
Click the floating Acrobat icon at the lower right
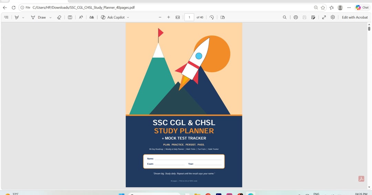[361, 178]
